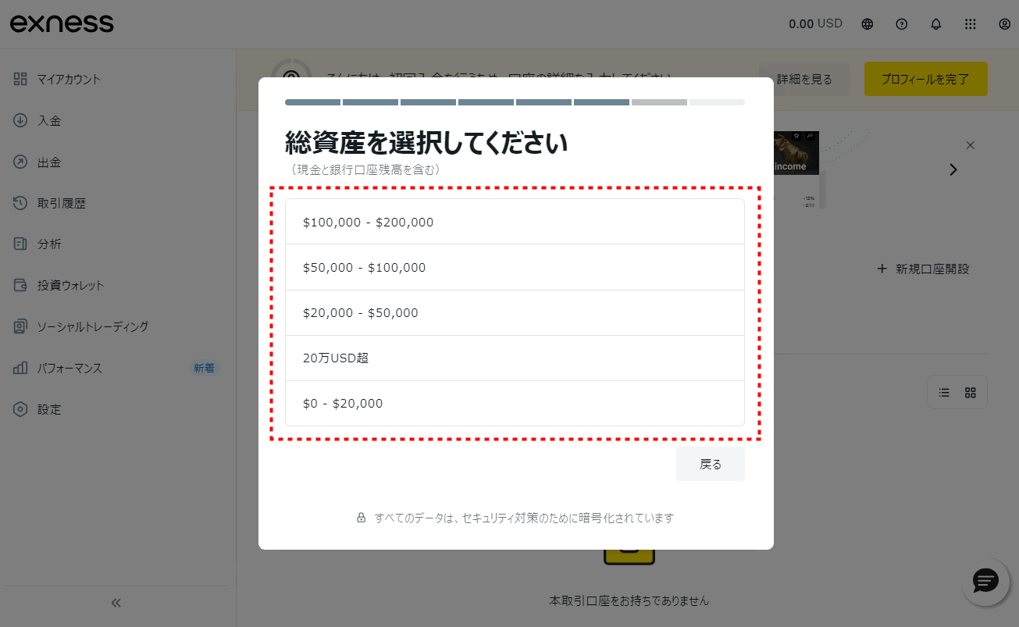Open 入金 menu item
1019x627 pixels.
(49, 120)
